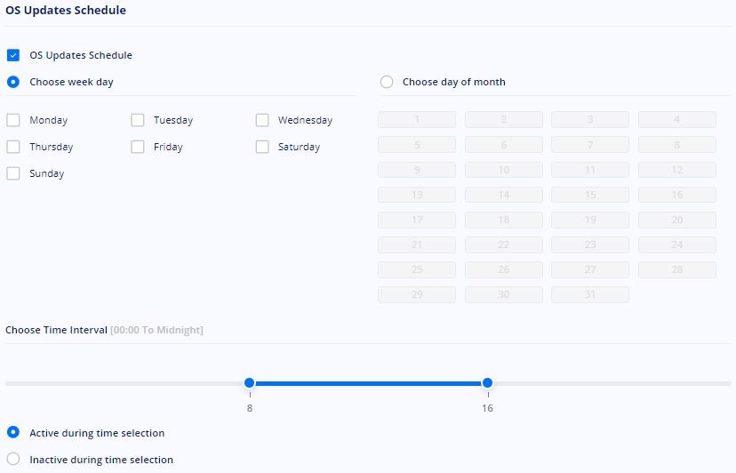The image size is (736, 473).
Task: Pick day 10 of the month
Action: click(504, 170)
